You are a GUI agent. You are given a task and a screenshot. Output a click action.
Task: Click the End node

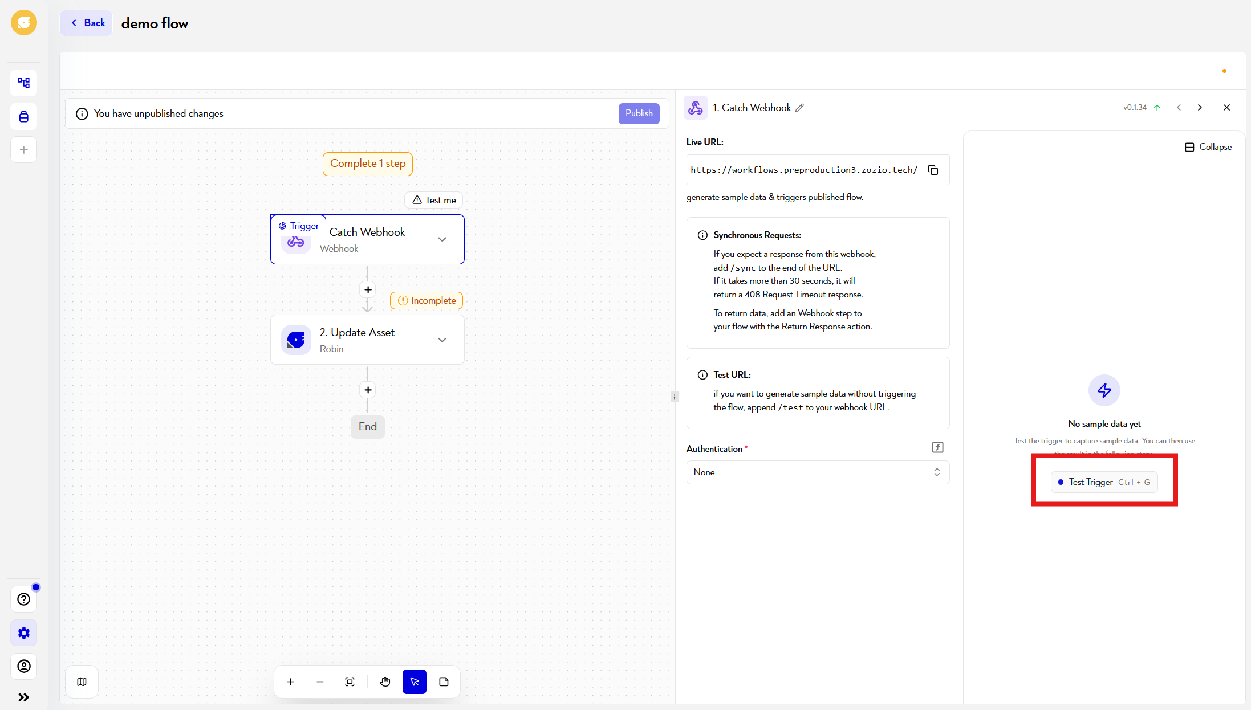coord(368,427)
